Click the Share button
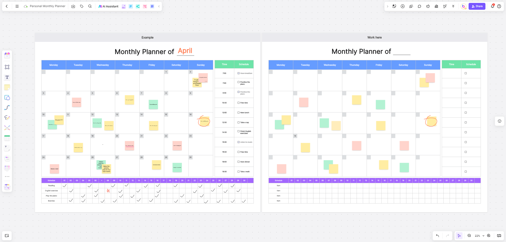506x242 pixels. tap(477, 6)
